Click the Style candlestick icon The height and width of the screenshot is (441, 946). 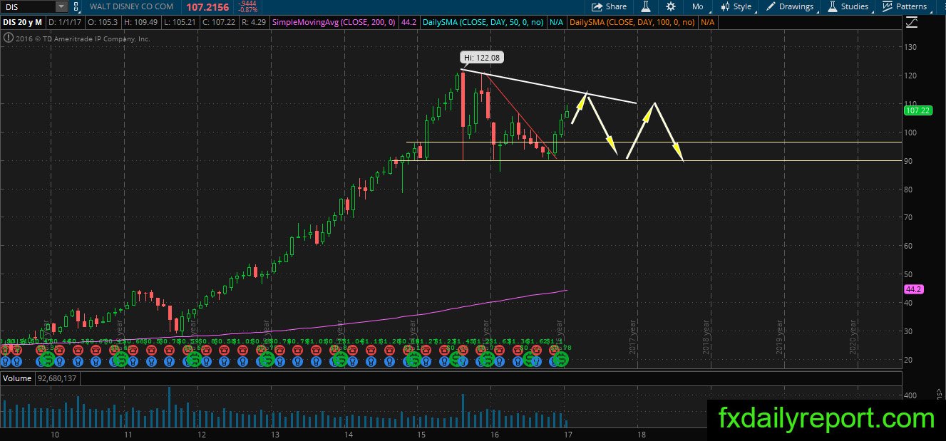725,6
